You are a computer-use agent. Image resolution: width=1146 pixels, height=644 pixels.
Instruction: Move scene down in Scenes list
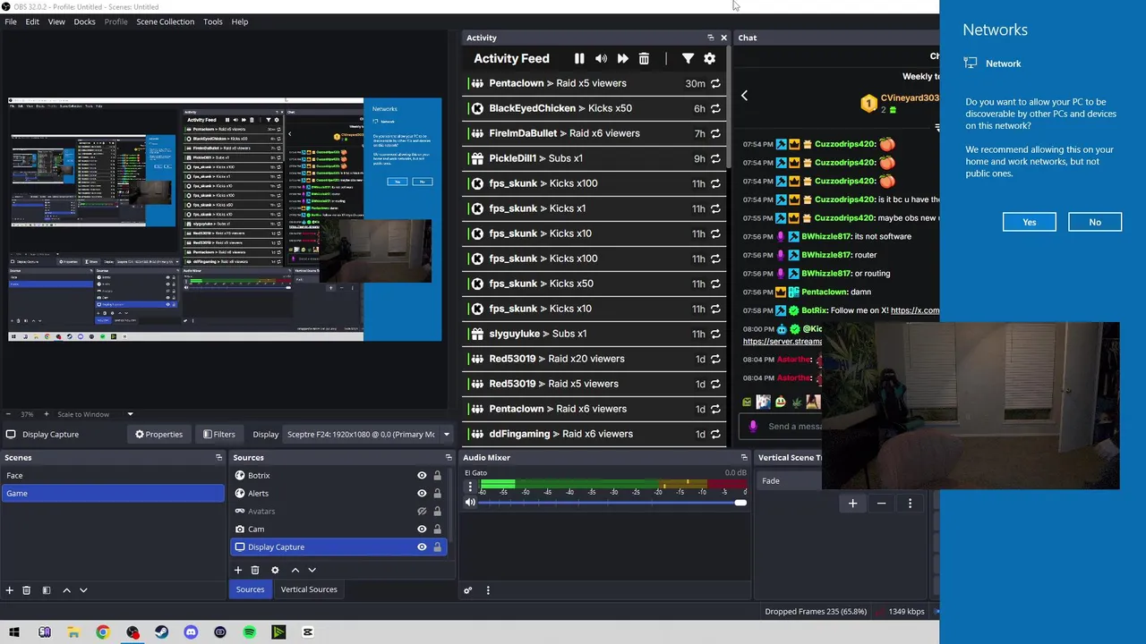pos(83,590)
